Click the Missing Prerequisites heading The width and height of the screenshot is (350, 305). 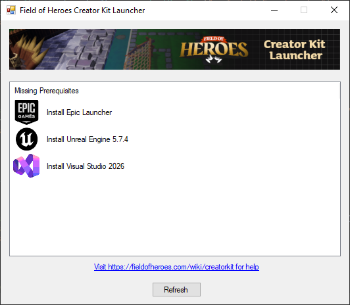click(47, 91)
